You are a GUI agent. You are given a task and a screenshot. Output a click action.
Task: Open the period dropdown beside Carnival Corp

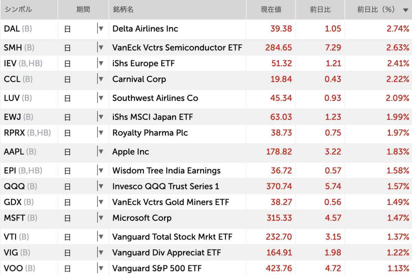pyautogui.click(x=101, y=79)
